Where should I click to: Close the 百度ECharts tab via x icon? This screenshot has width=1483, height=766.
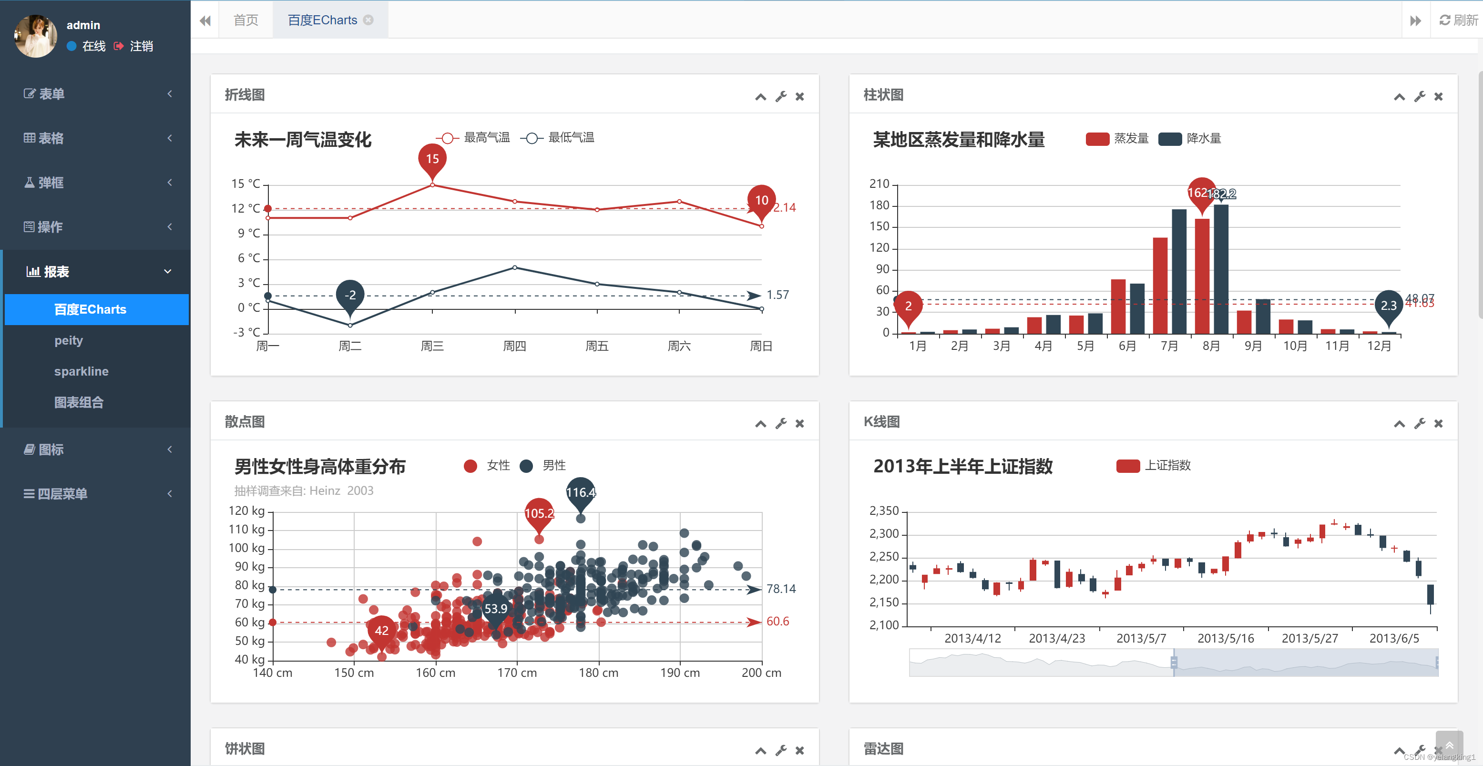point(368,20)
